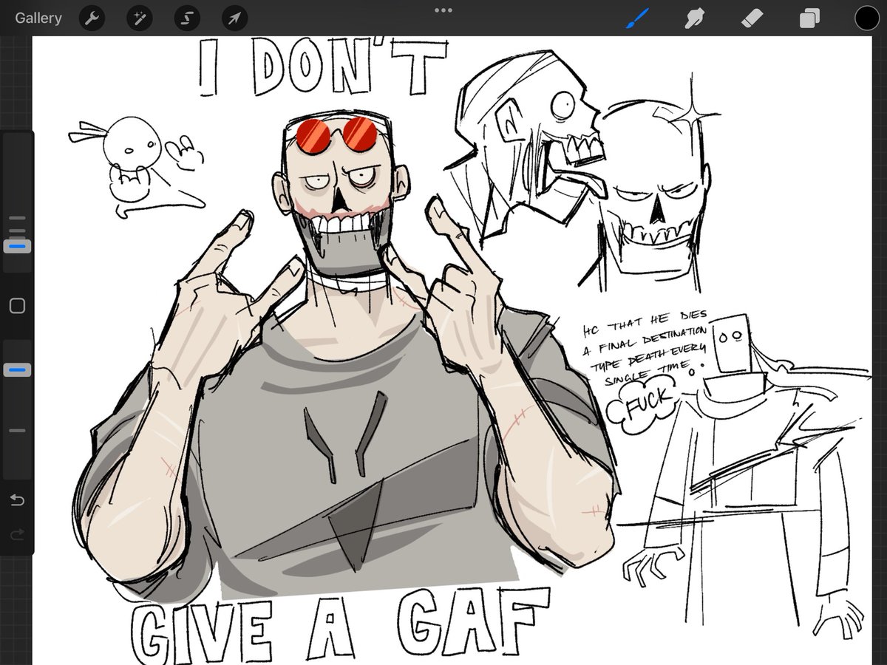Tap the square Modify button on sidebar

18,306
